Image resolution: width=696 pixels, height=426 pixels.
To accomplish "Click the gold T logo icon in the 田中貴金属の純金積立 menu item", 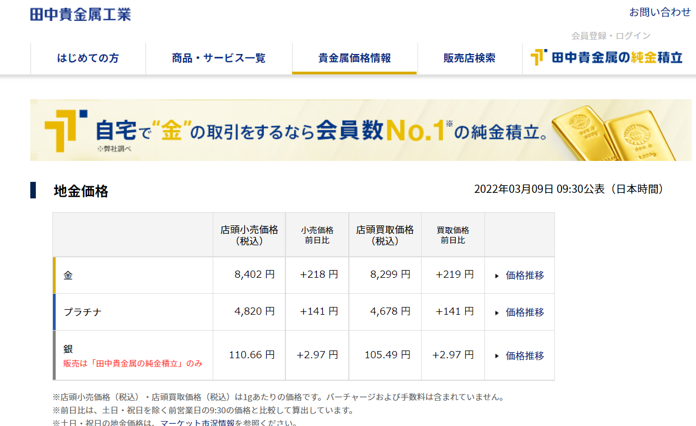I will [538, 57].
